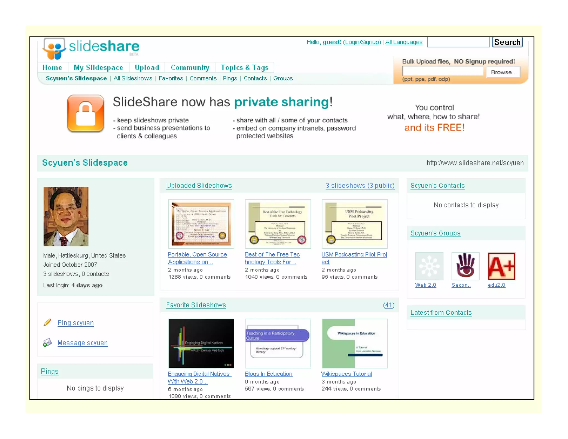This screenshot has width=568, height=439.
Task: Click Portable, Open Source Applications title link
Action: (197, 258)
